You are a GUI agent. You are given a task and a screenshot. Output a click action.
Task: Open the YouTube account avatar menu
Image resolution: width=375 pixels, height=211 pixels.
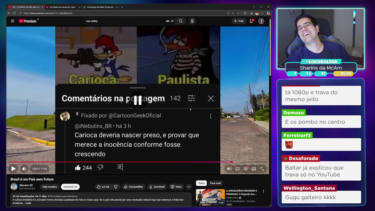261,21
